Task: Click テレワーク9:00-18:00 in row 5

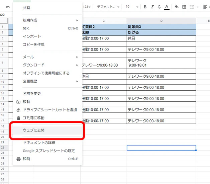Action: (162, 50)
